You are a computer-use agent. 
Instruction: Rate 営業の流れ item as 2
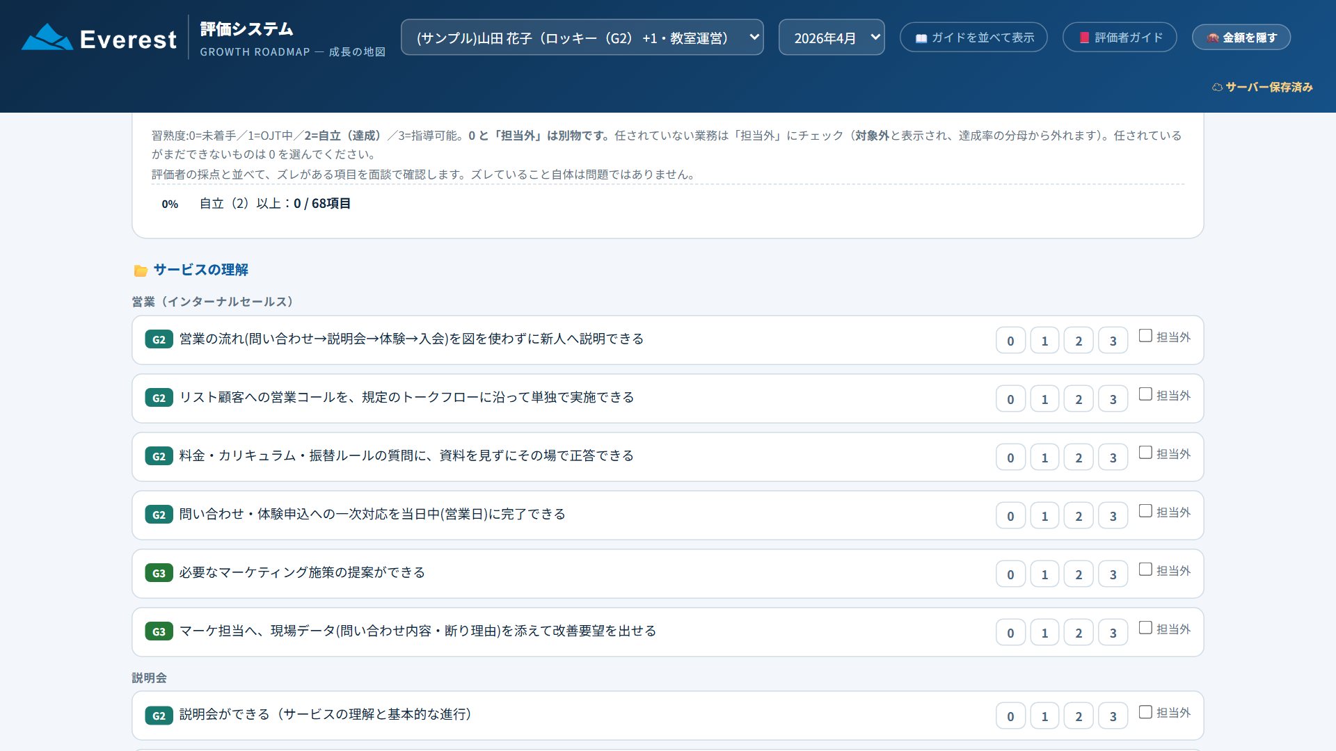(1079, 341)
